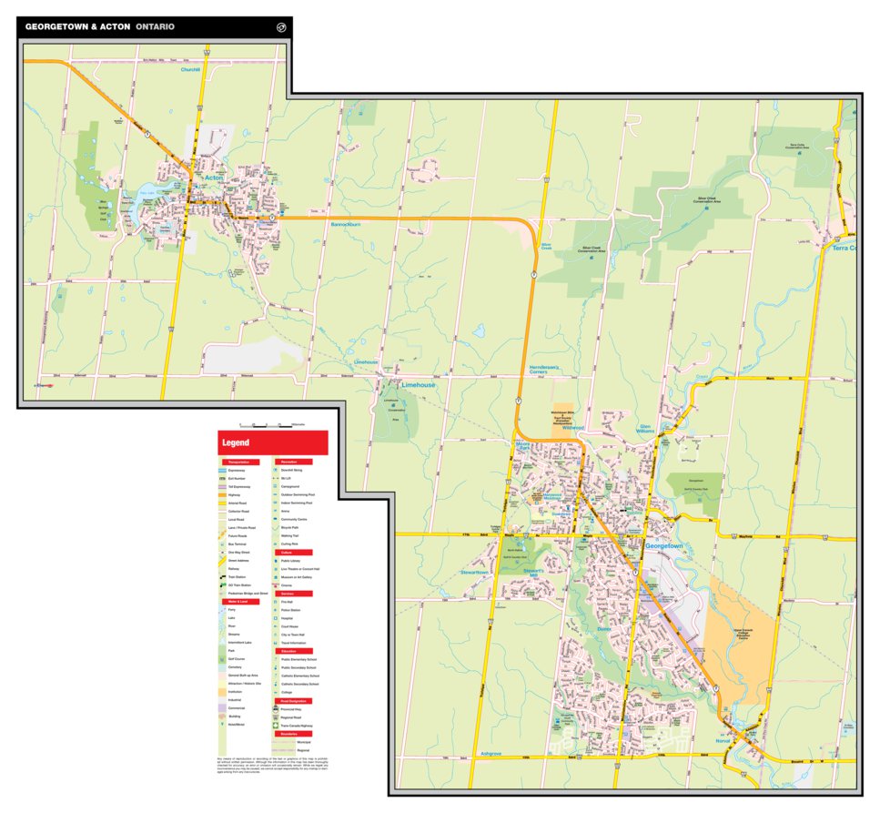This screenshot has height=813, width=880.
Task: Select the Recreation legend section header
Action: 293,462
